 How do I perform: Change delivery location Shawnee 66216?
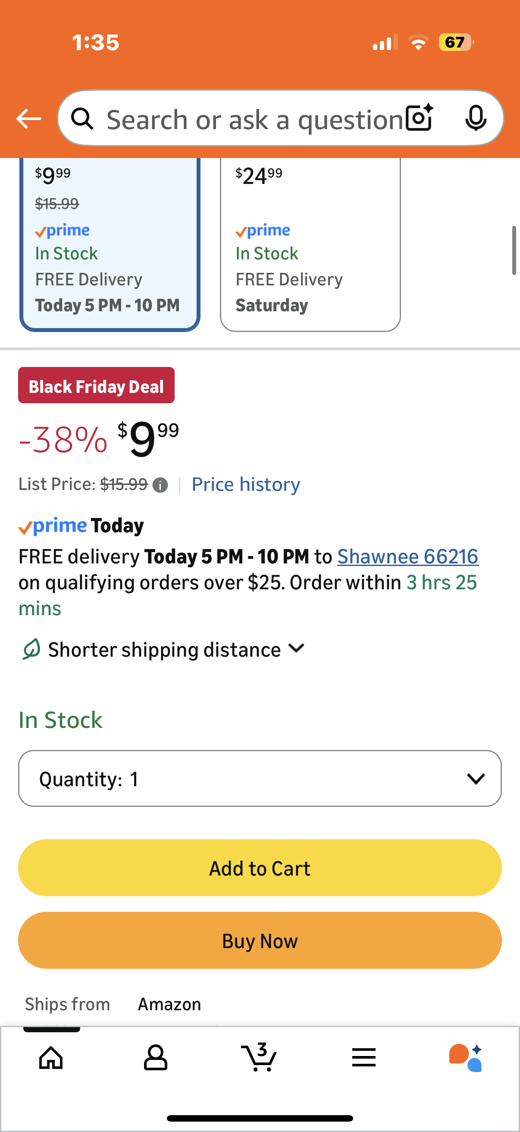coord(407,557)
